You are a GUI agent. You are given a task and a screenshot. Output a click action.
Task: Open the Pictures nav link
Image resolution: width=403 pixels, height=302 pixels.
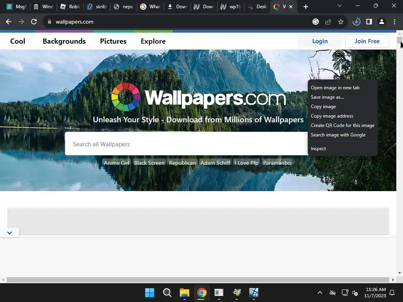point(113,41)
